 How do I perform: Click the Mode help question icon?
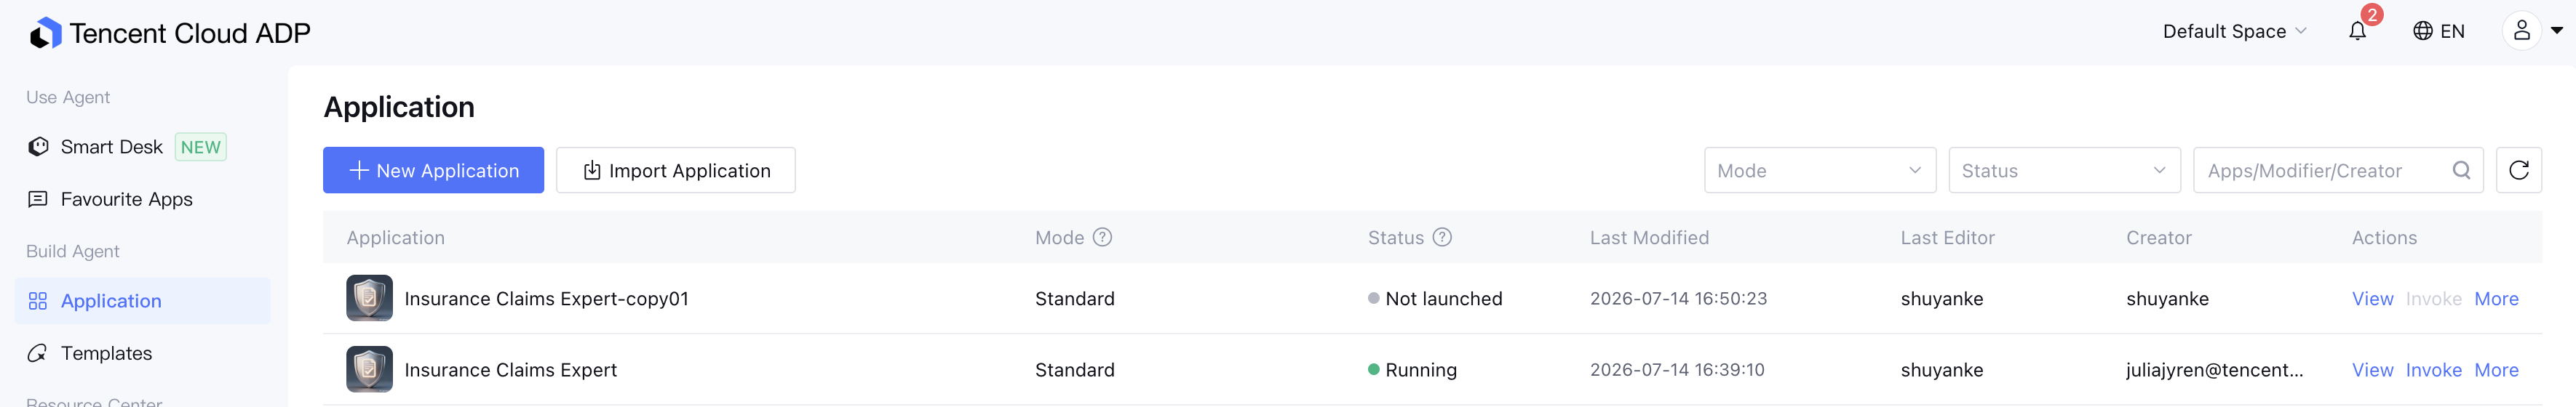1102,238
